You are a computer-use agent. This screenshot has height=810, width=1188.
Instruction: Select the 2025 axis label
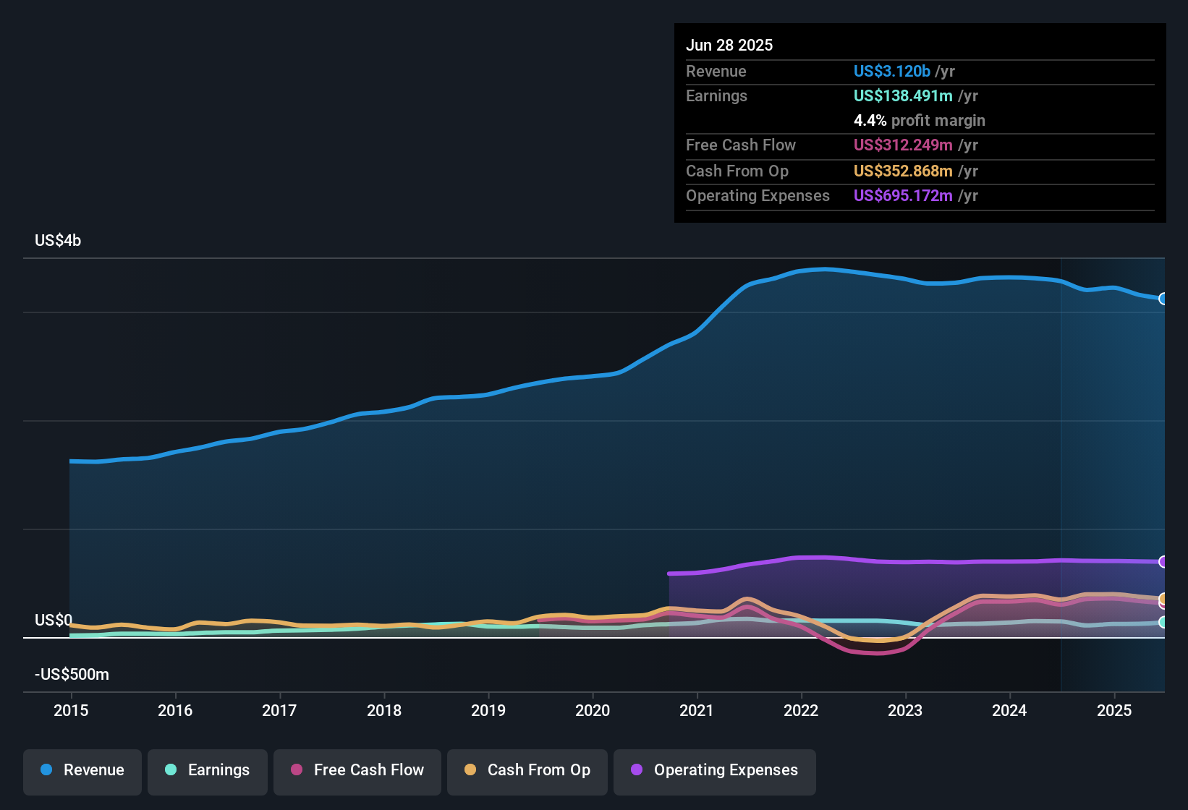coord(1114,711)
